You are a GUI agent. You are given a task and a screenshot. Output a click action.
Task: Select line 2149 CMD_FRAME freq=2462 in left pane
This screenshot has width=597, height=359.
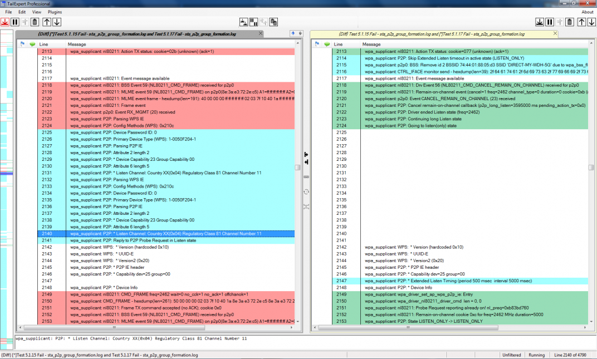tap(167, 294)
